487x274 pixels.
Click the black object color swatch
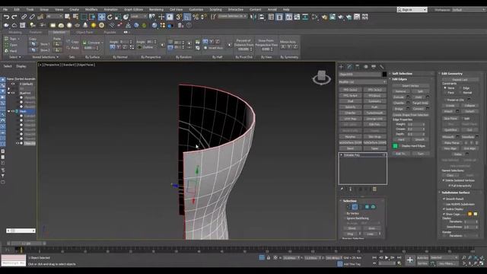(x=384, y=75)
